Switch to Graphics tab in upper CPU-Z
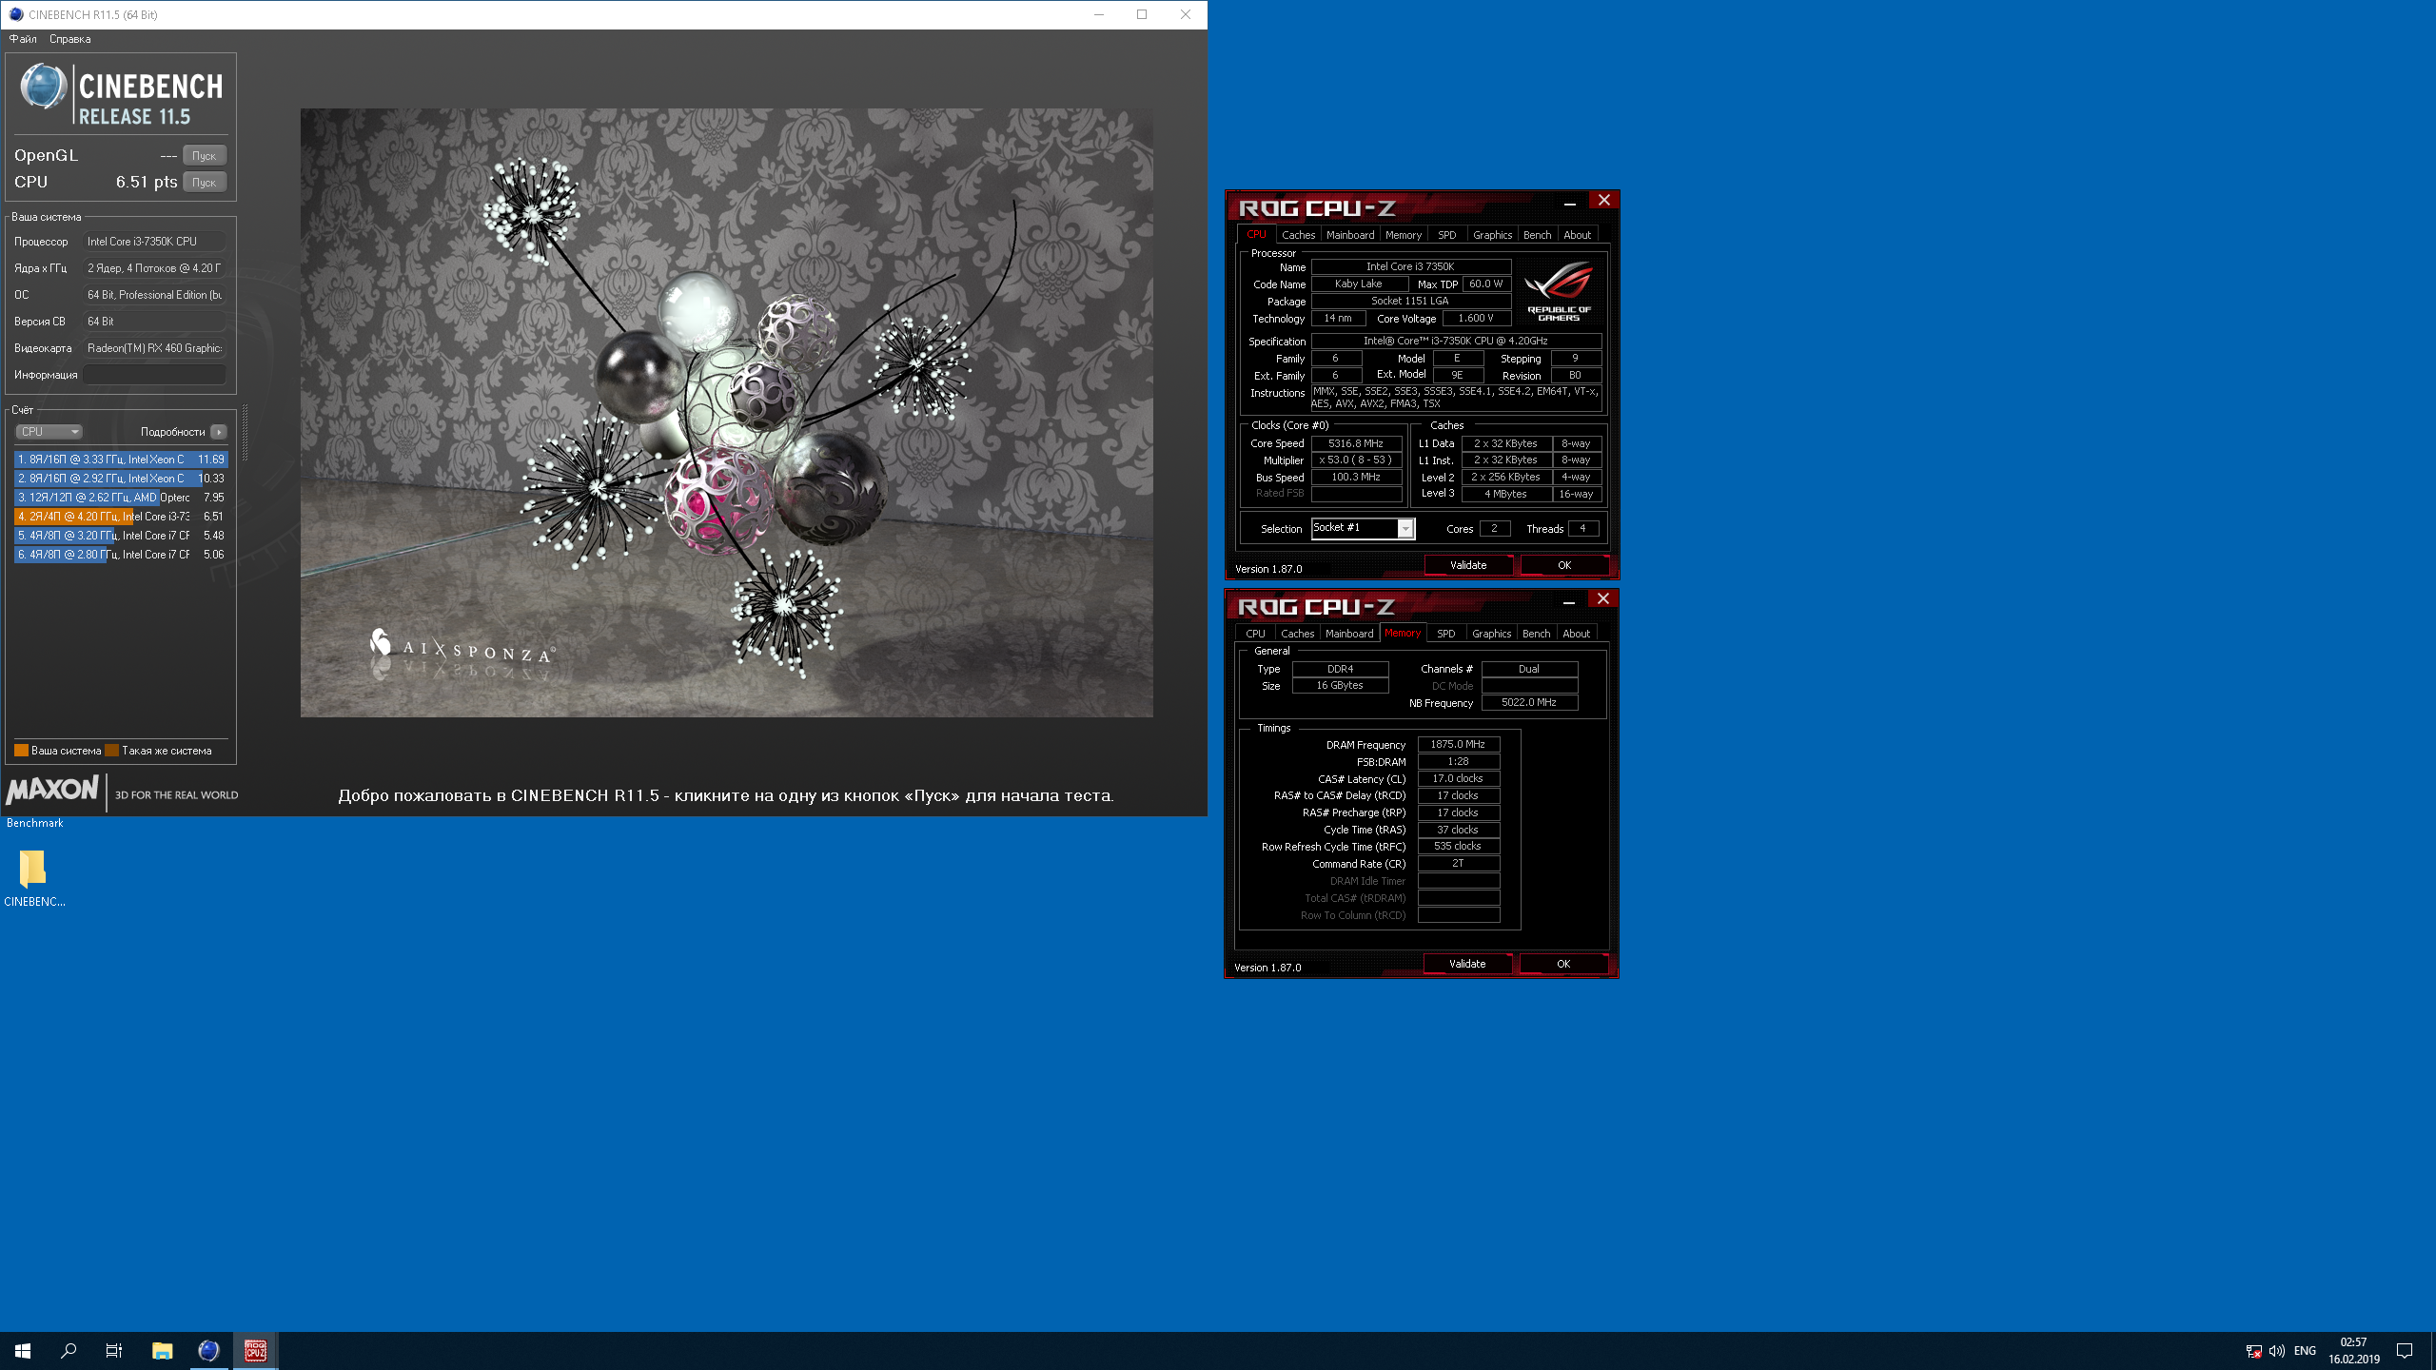2436x1370 pixels. pos(1492,235)
